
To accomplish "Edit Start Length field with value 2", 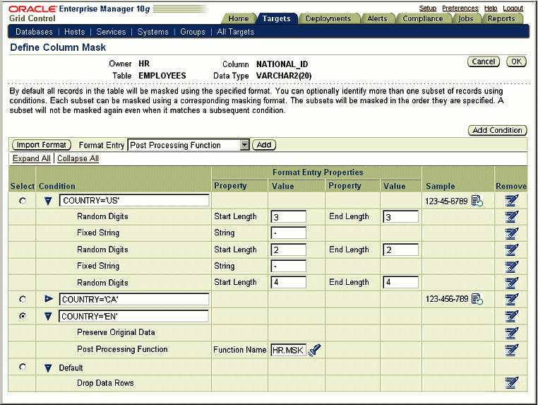I will click(x=288, y=250).
